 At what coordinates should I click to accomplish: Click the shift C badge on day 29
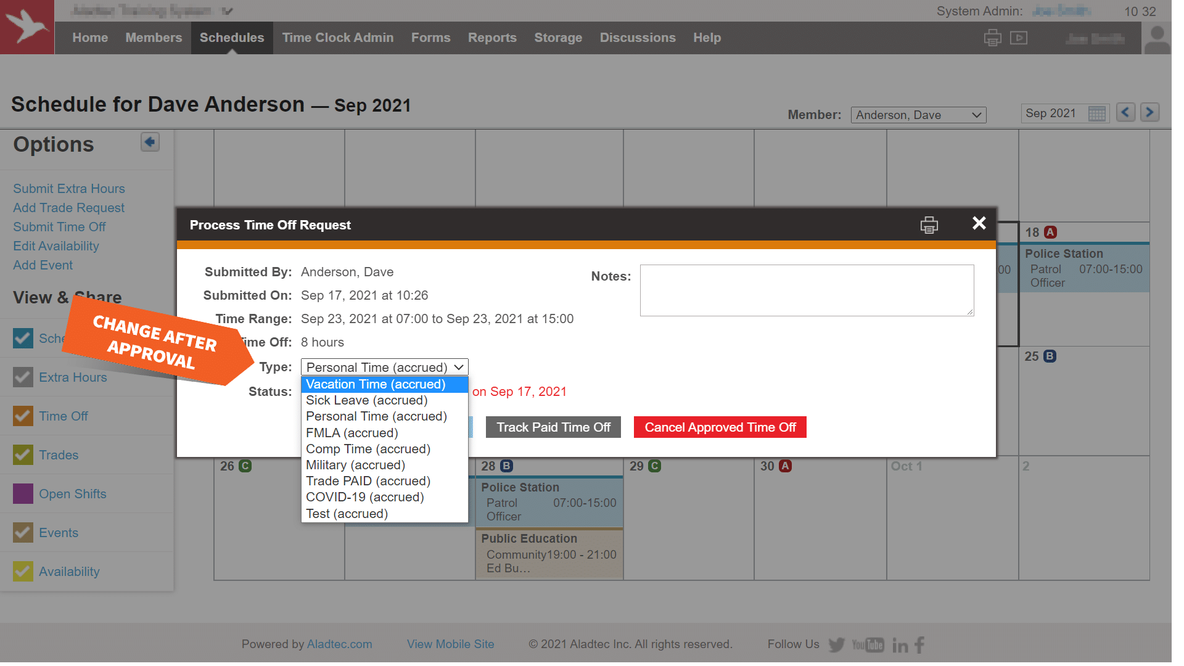click(x=654, y=466)
